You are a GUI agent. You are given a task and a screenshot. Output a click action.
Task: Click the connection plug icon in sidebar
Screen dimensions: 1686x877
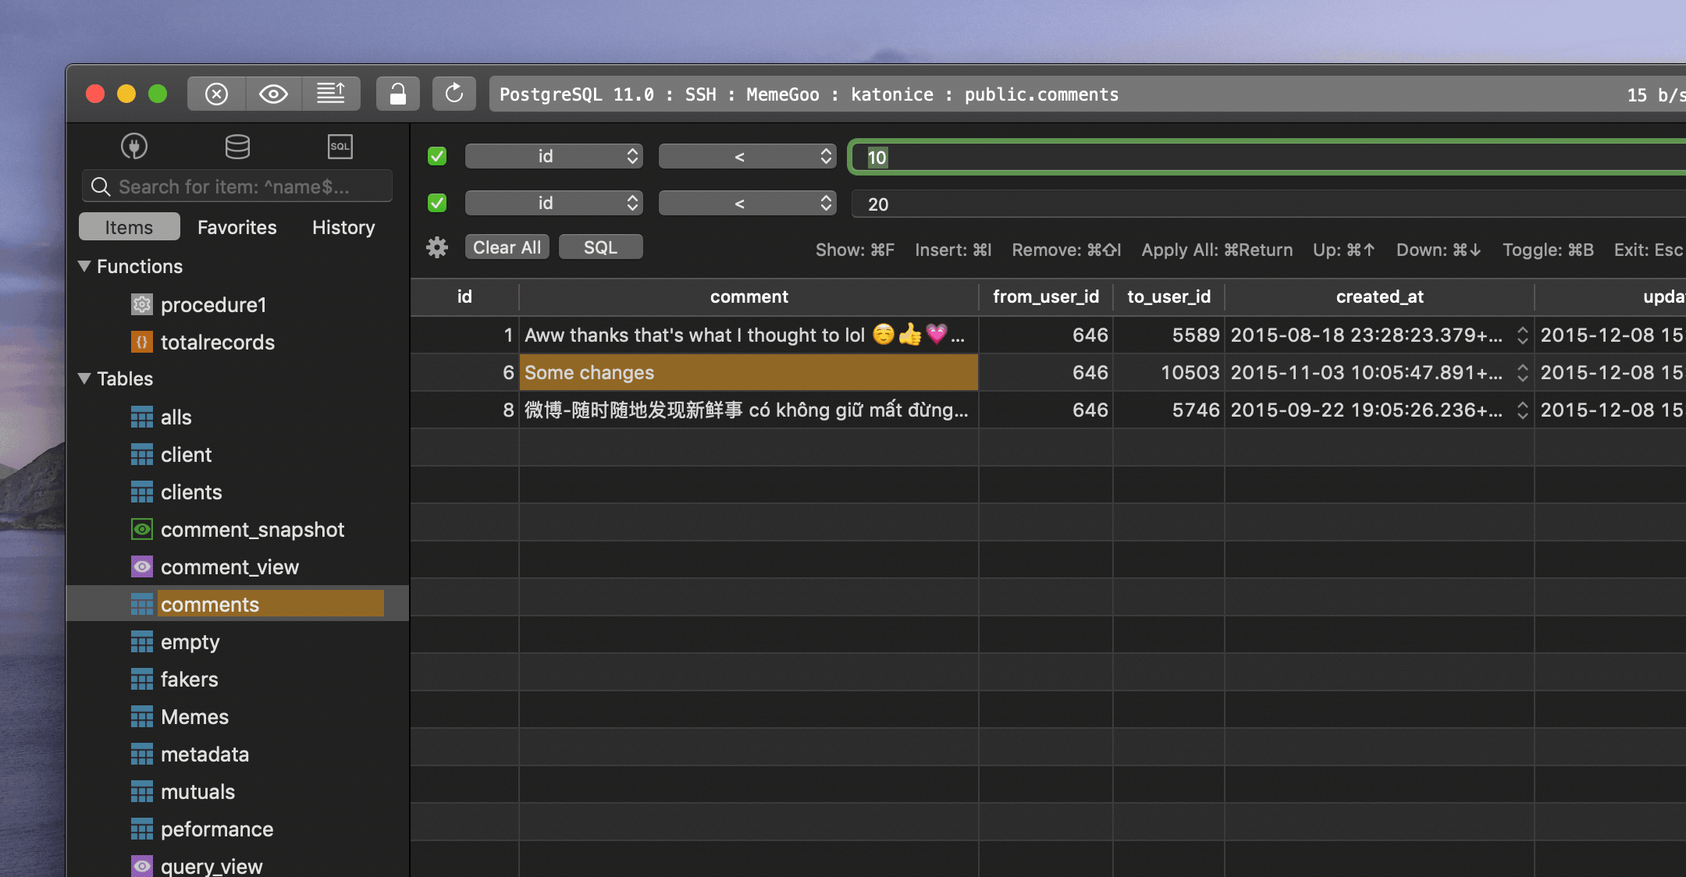(x=133, y=147)
